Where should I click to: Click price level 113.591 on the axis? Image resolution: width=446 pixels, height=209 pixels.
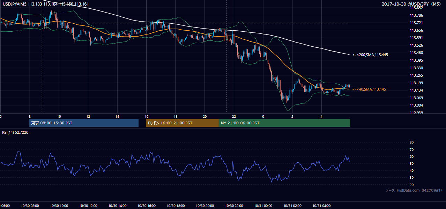pyautogui.click(x=416, y=38)
